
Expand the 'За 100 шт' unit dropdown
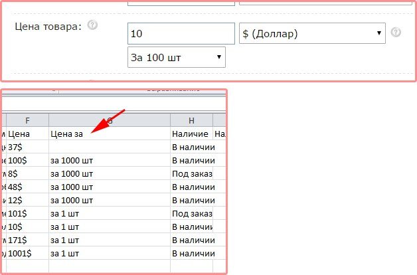176,57
